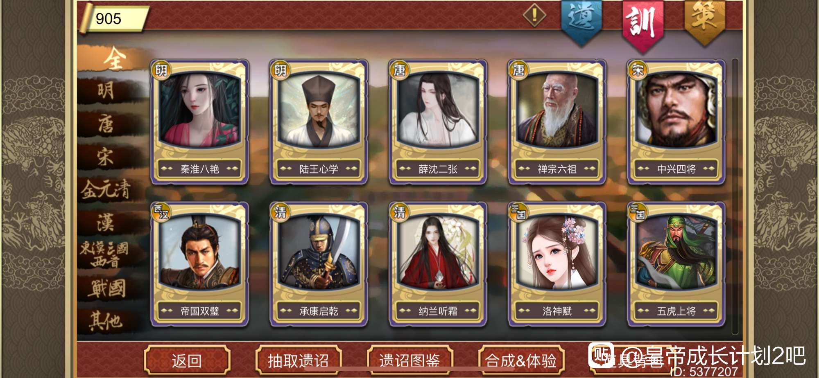Select the 全 category tab
The height and width of the screenshot is (378, 819).
click(x=114, y=58)
